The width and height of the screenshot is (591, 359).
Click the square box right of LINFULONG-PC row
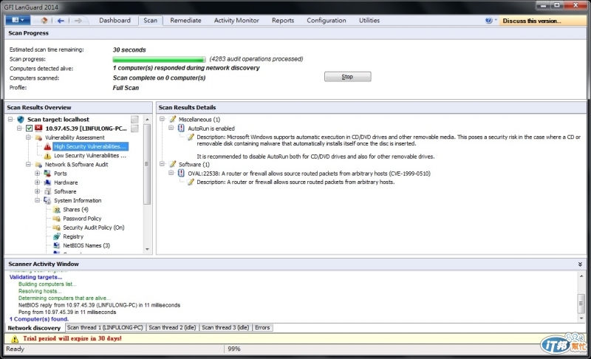pos(134,129)
